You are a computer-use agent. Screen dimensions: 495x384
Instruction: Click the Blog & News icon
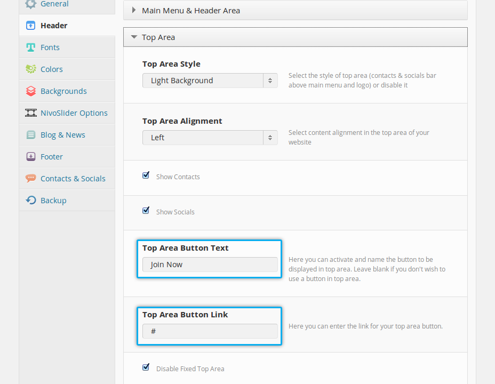point(31,135)
